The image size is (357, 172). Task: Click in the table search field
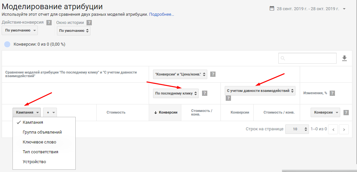(x=307, y=58)
